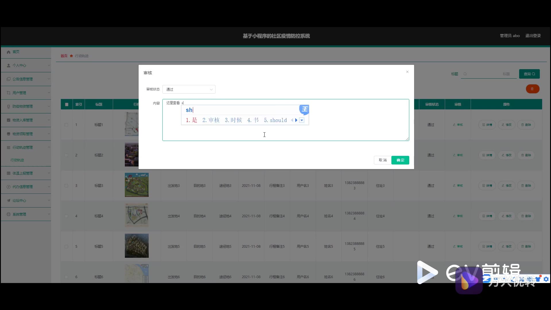Expand the IME candidate list dropdown
The width and height of the screenshot is (551, 310).
coord(302,120)
